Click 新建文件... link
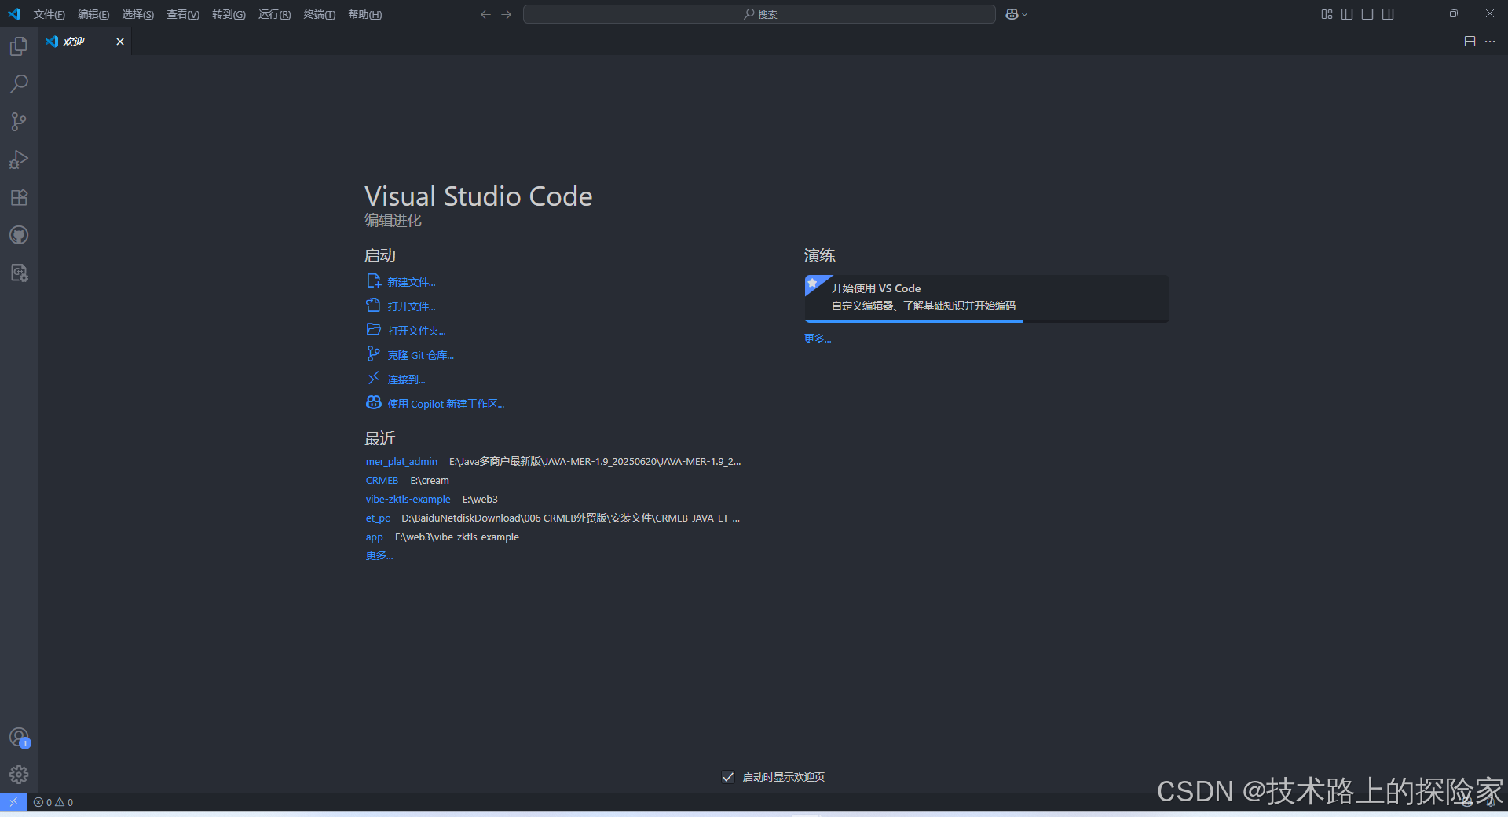1508x817 pixels. point(411,282)
